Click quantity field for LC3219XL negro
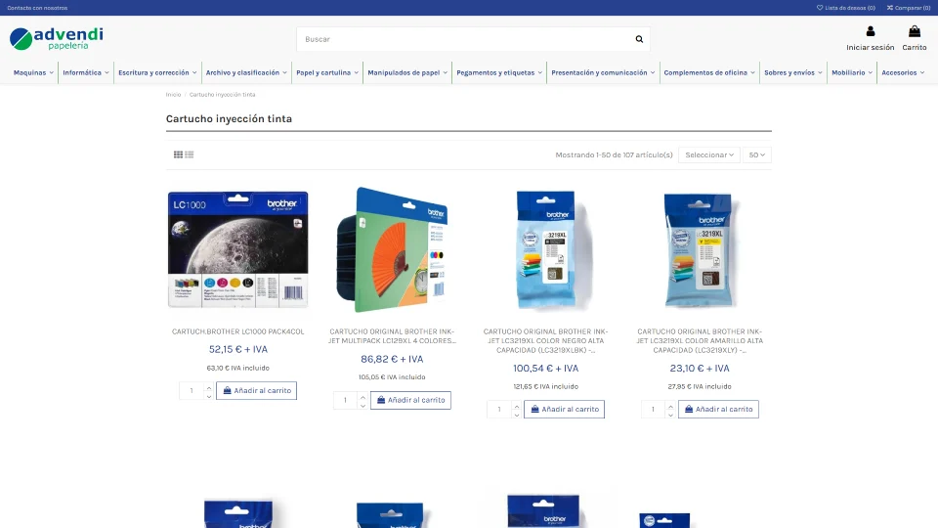The image size is (938, 528). [x=499, y=409]
